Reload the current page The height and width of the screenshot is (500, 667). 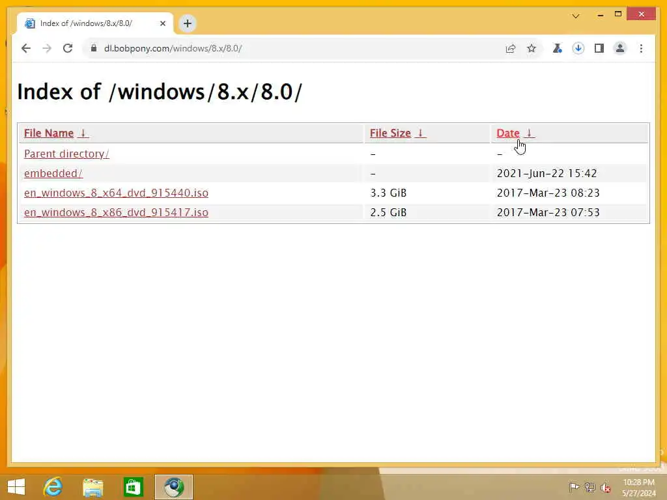pos(68,48)
